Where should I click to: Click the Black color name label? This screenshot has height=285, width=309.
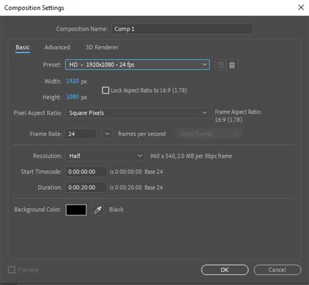pos(117,209)
